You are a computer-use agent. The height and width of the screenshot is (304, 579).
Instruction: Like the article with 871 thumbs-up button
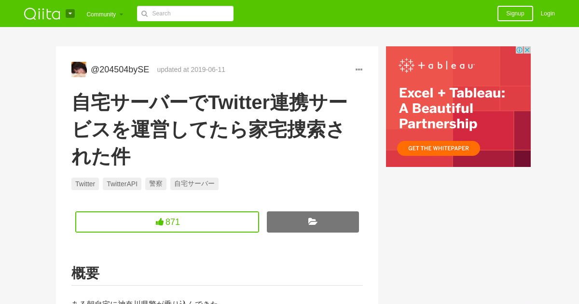[167, 222]
